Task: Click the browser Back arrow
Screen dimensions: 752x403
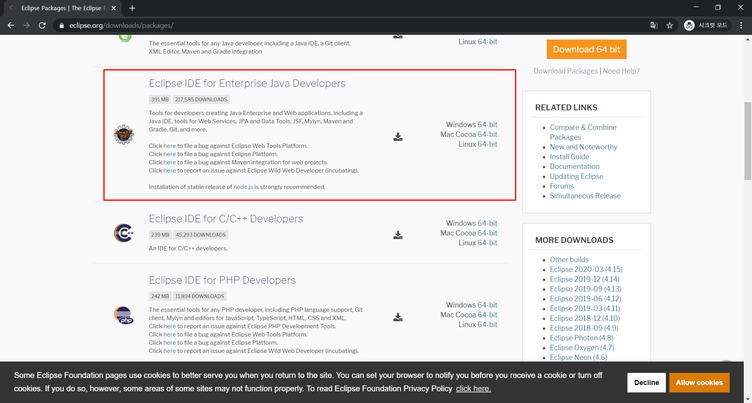Action: (x=11, y=25)
